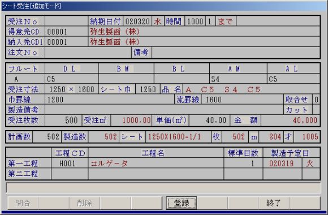Select the 第一工程 process code H001 field
Image resolution: width=328 pixels, height=215 pixels.
click(x=70, y=164)
